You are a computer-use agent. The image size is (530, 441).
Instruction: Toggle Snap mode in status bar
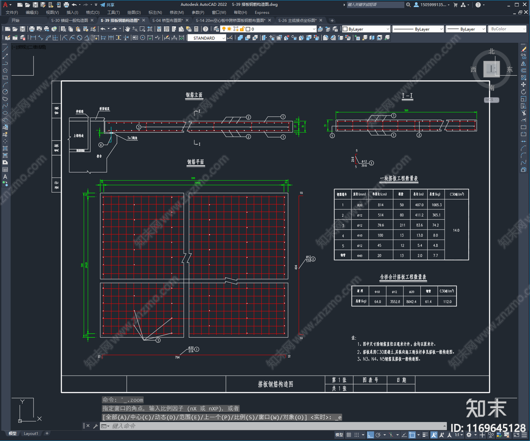pyautogui.click(x=356, y=435)
